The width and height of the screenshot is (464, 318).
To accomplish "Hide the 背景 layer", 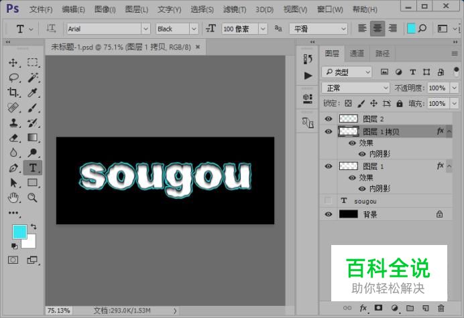I will click(x=329, y=214).
